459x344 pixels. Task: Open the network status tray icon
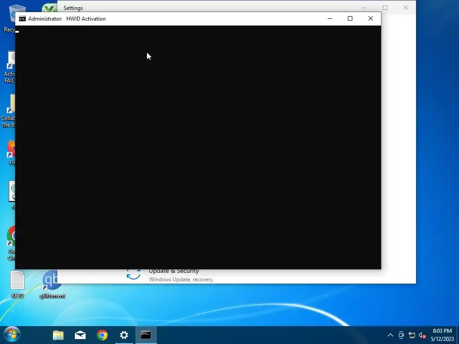pos(412,335)
